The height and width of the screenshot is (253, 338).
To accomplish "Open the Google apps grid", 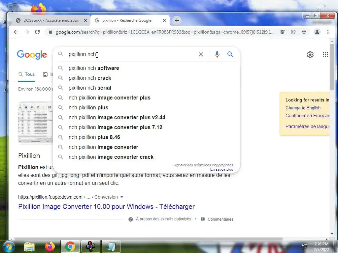I will (325, 55).
